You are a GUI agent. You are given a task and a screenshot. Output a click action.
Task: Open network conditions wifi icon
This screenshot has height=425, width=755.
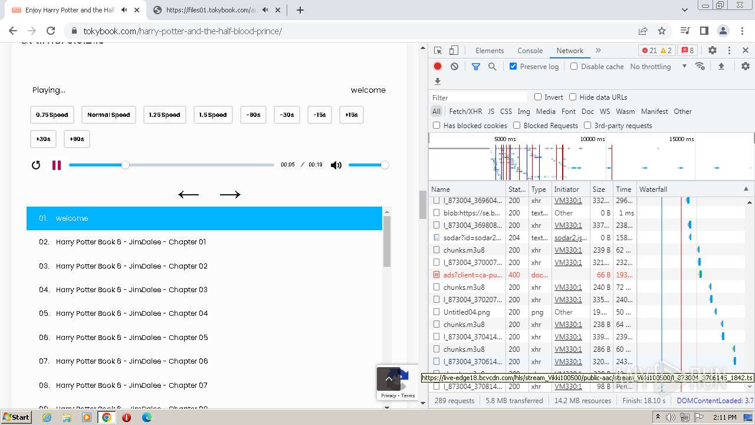pos(700,66)
